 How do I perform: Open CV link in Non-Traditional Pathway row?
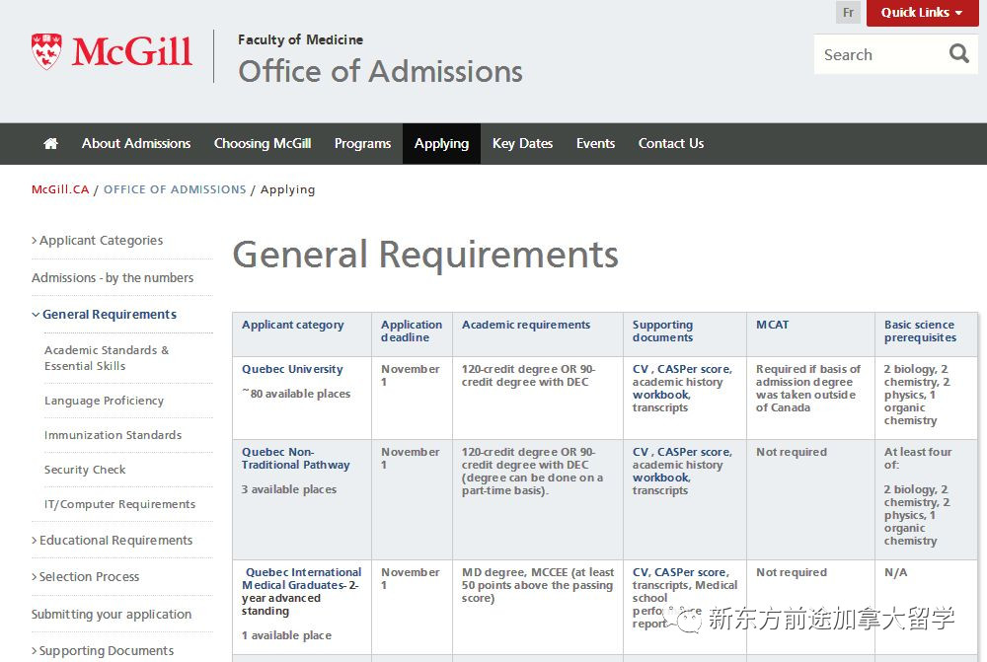pos(641,452)
